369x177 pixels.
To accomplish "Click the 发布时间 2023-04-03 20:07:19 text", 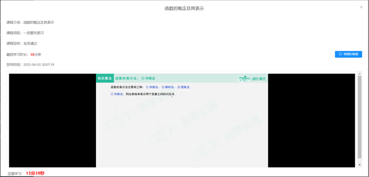I will pyautogui.click(x=30, y=64).
